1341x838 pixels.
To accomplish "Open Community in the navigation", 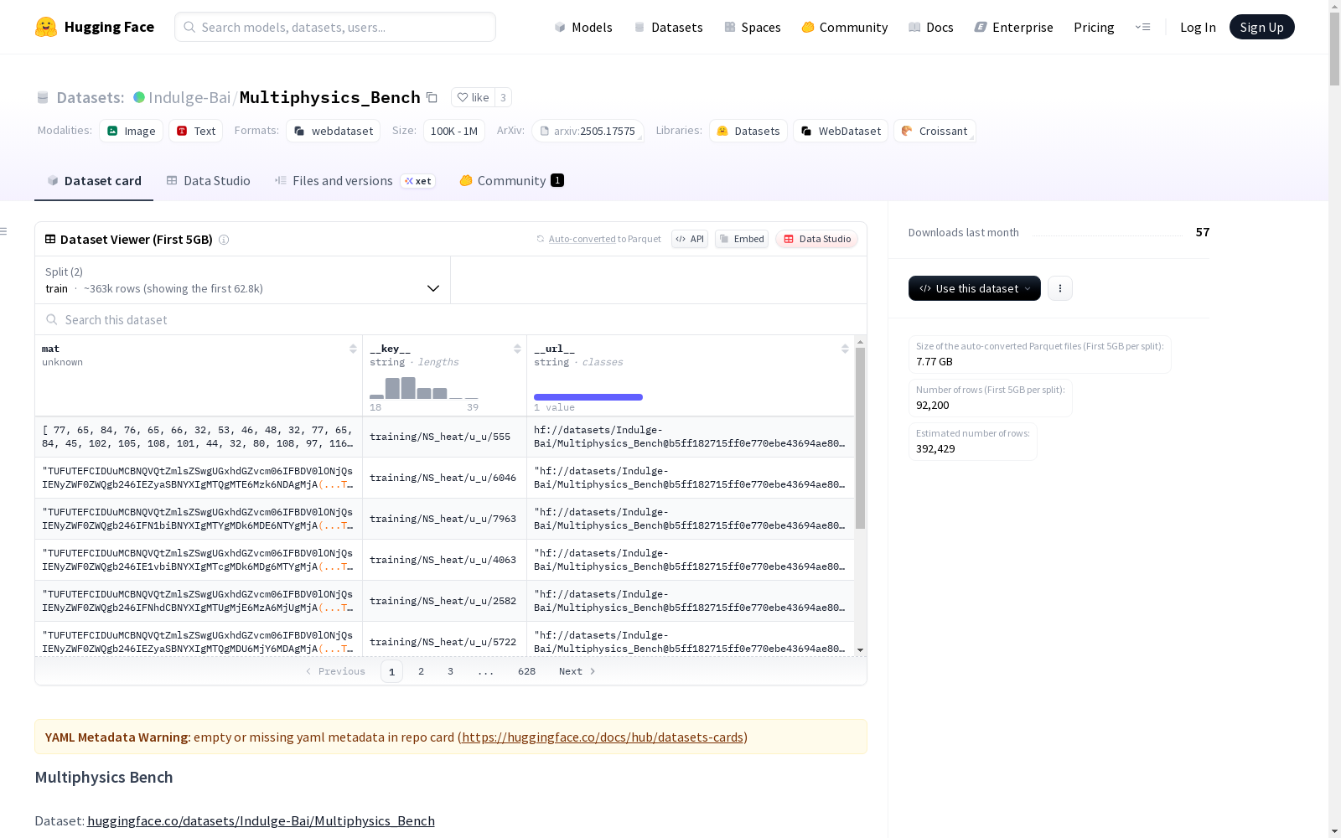I will point(845,27).
